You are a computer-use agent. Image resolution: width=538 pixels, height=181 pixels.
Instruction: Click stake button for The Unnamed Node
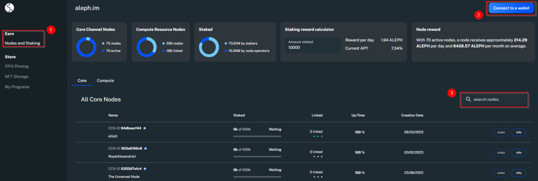point(501,173)
